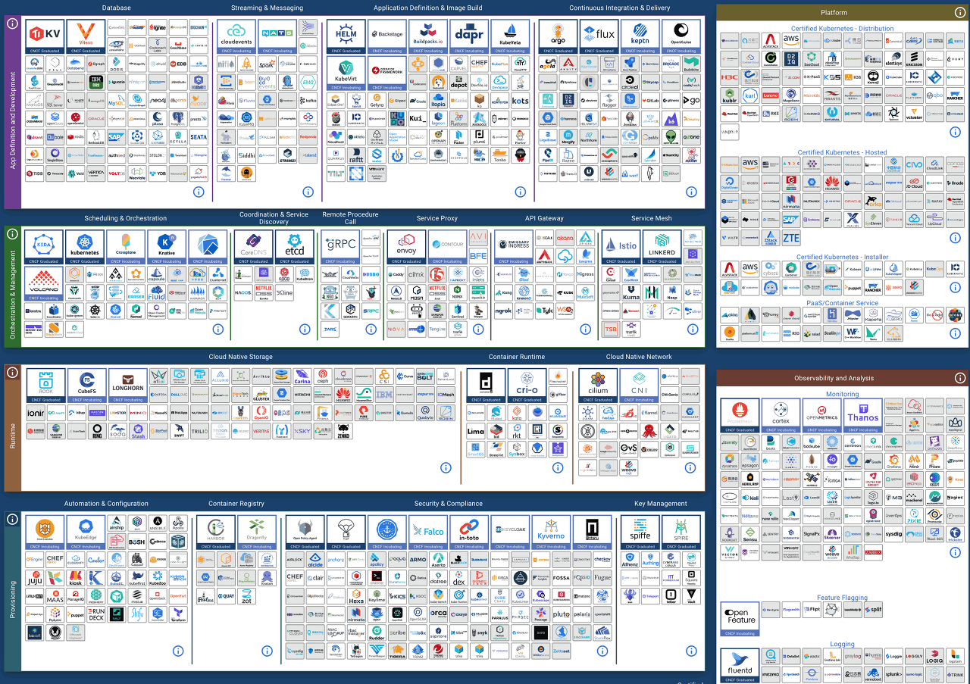
Task: Open the KubeVirt project card
Action: coord(346,73)
